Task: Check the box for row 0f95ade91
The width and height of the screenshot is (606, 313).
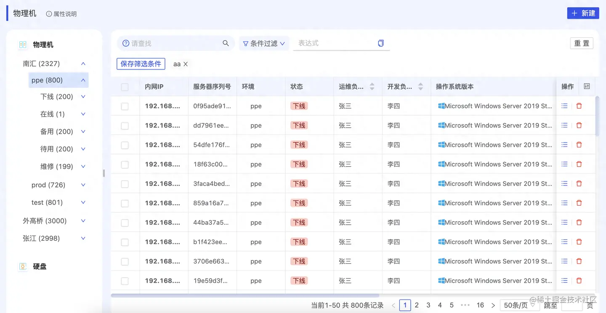Action: [125, 106]
